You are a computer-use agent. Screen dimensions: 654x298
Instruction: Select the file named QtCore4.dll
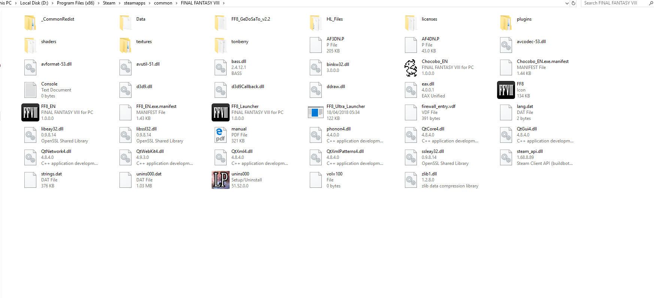pos(433,129)
